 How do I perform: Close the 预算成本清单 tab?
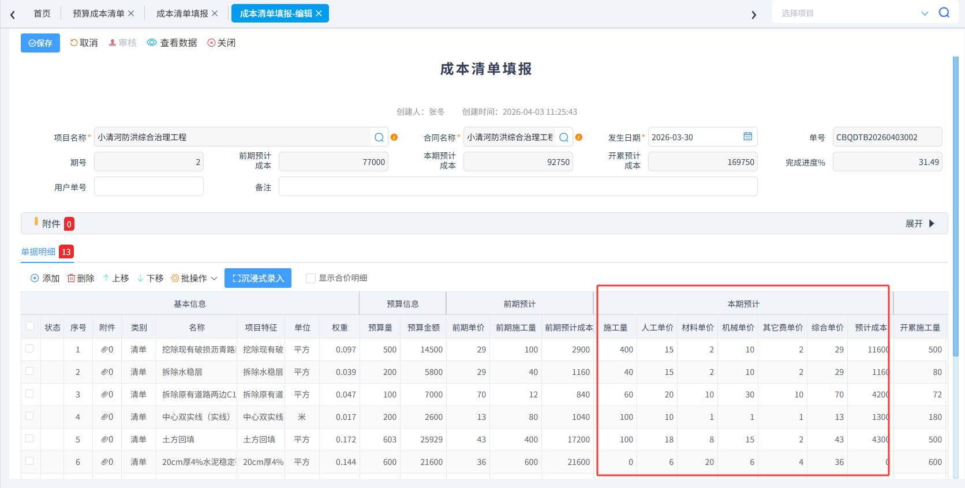(131, 13)
